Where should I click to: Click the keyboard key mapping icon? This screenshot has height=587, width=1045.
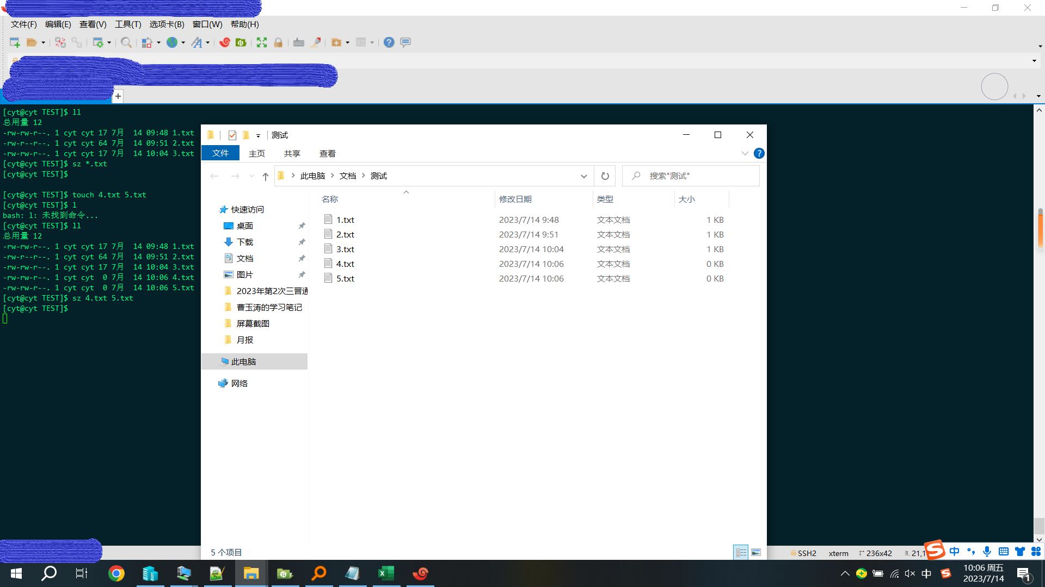coord(299,42)
